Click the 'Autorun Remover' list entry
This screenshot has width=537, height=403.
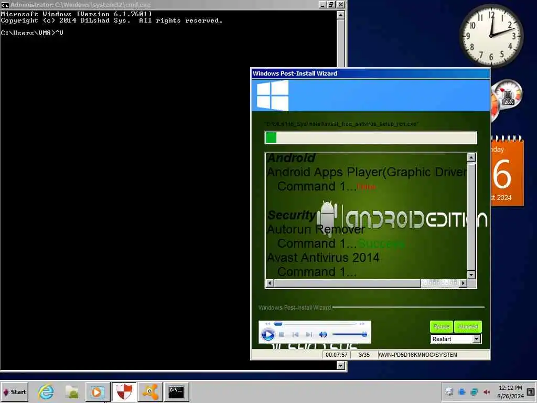tap(316, 229)
